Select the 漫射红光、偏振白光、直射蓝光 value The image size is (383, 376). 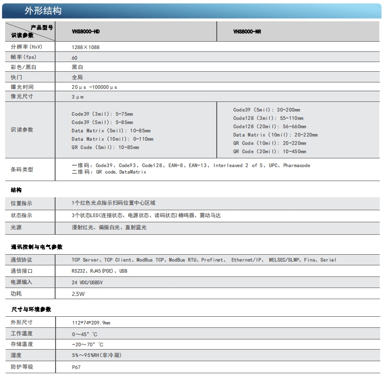pyautogui.click(x=109, y=227)
